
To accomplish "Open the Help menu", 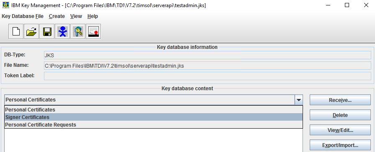I will (x=92, y=16).
